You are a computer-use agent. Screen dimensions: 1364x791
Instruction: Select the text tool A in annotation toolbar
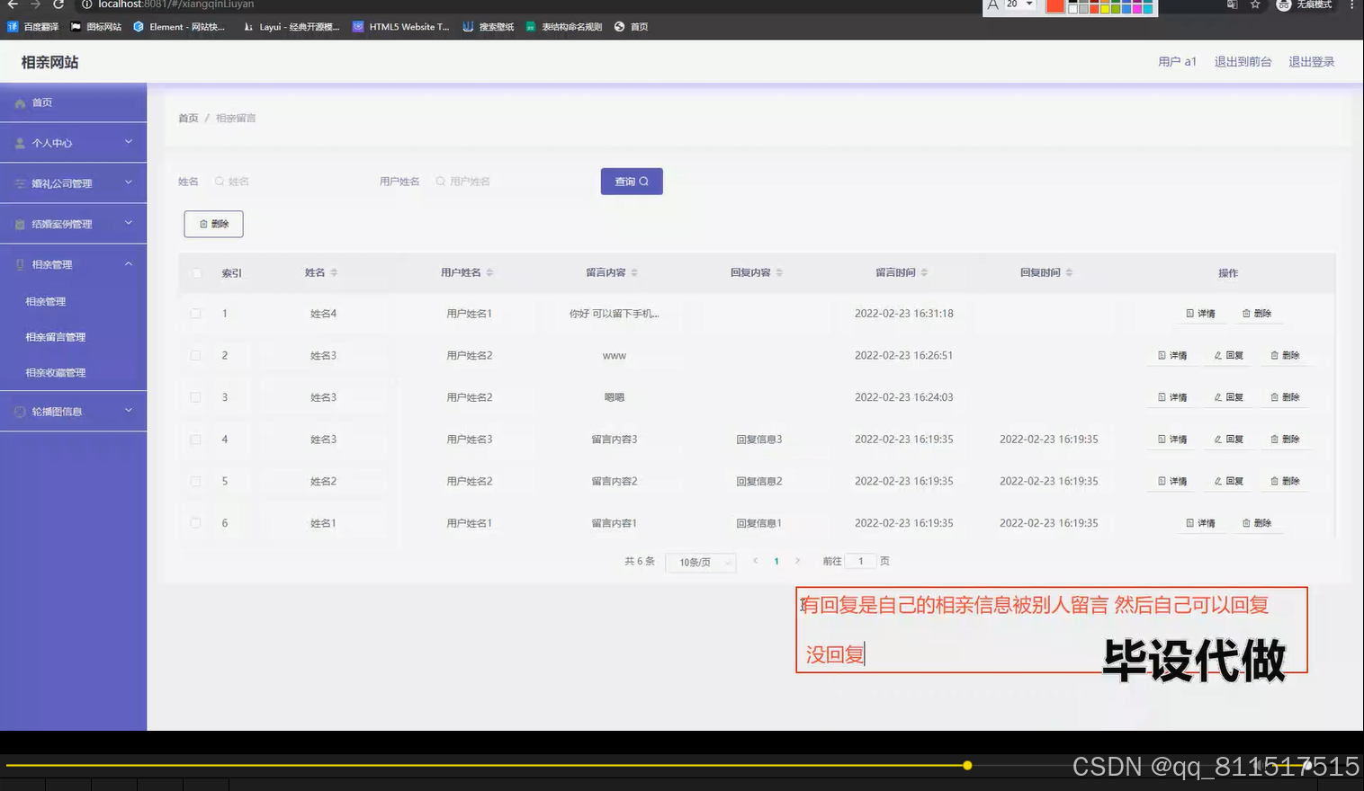992,5
